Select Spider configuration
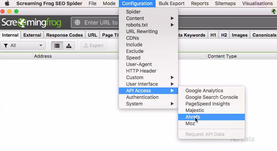Screen dimensions: 277x151 148,12
